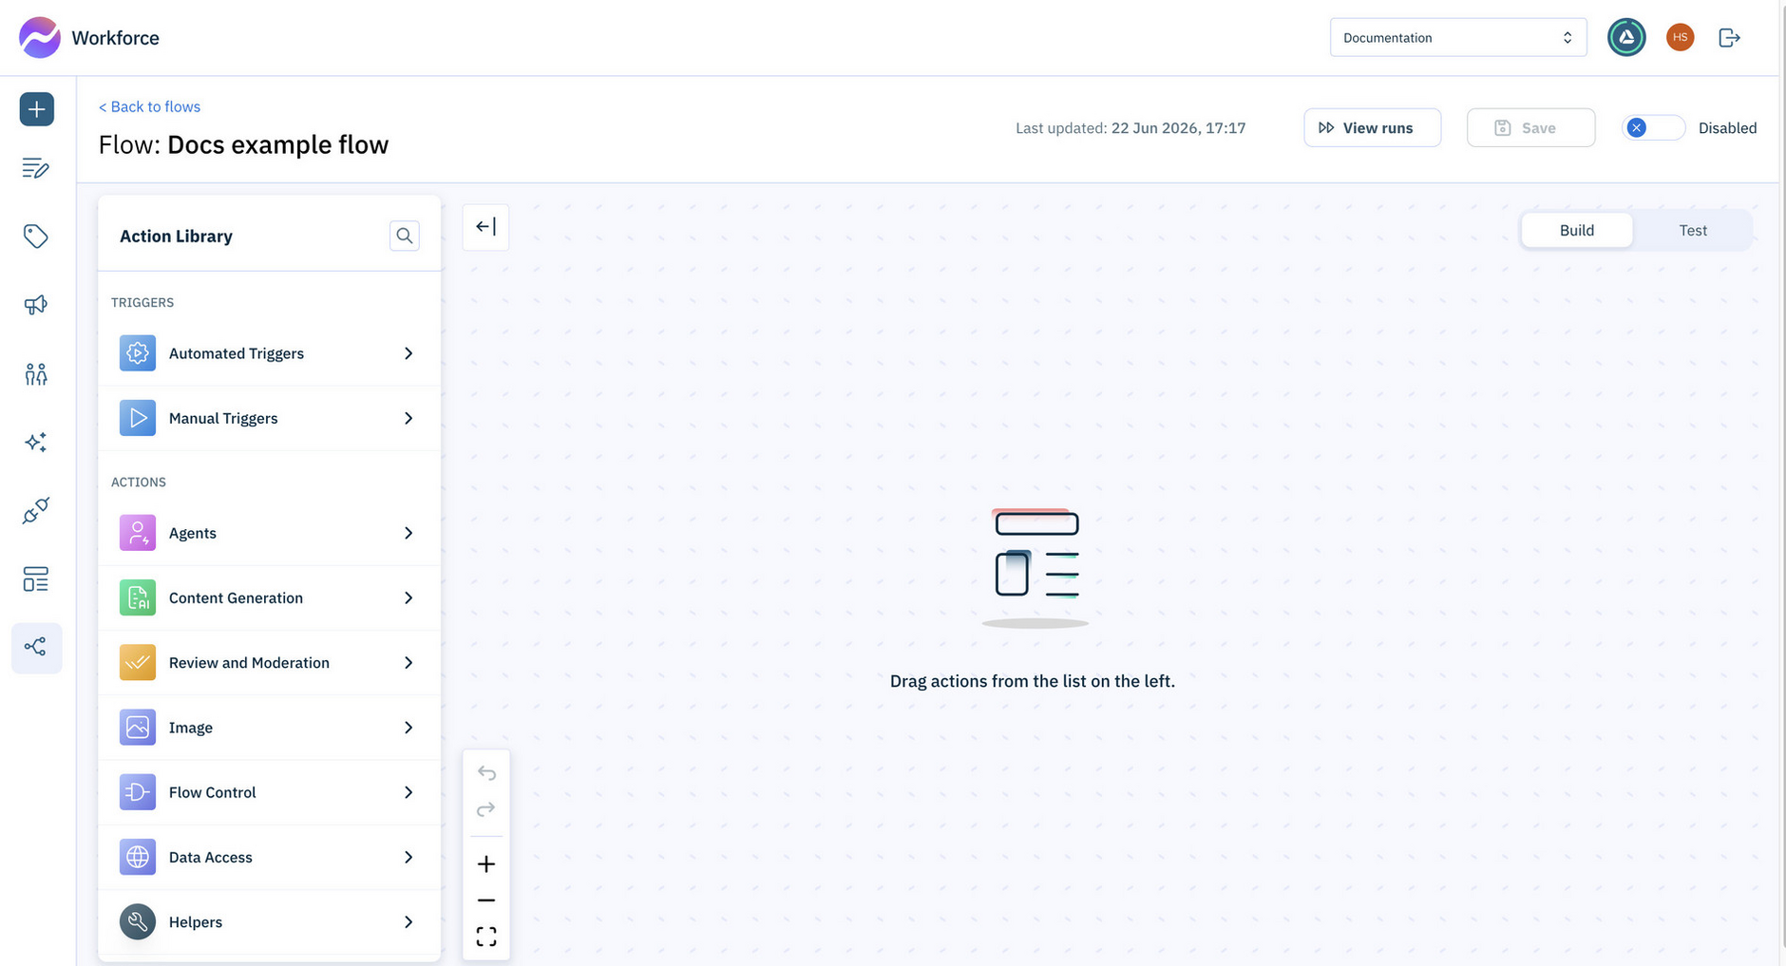Expand Flow Control chevron
This screenshot has height=966, width=1786.
[x=408, y=792]
